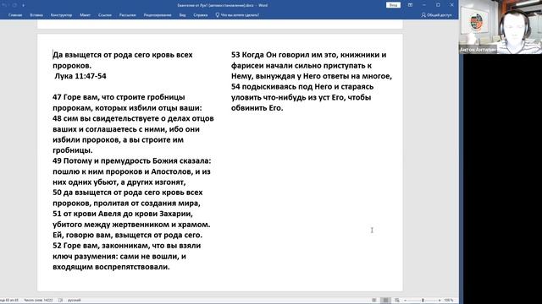The image size is (542, 304).
Task: Open the Рассылки ribbon tab
Action: point(128,15)
